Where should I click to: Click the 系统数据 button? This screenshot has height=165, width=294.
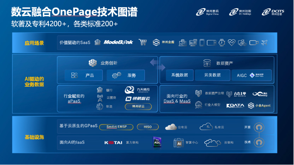pyautogui.click(x=180, y=75)
